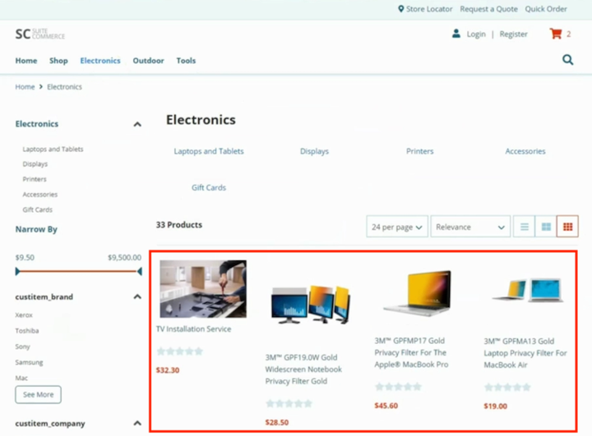The width and height of the screenshot is (592, 436).
Task: Select Printers in the sidebar list
Action: click(x=35, y=179)
